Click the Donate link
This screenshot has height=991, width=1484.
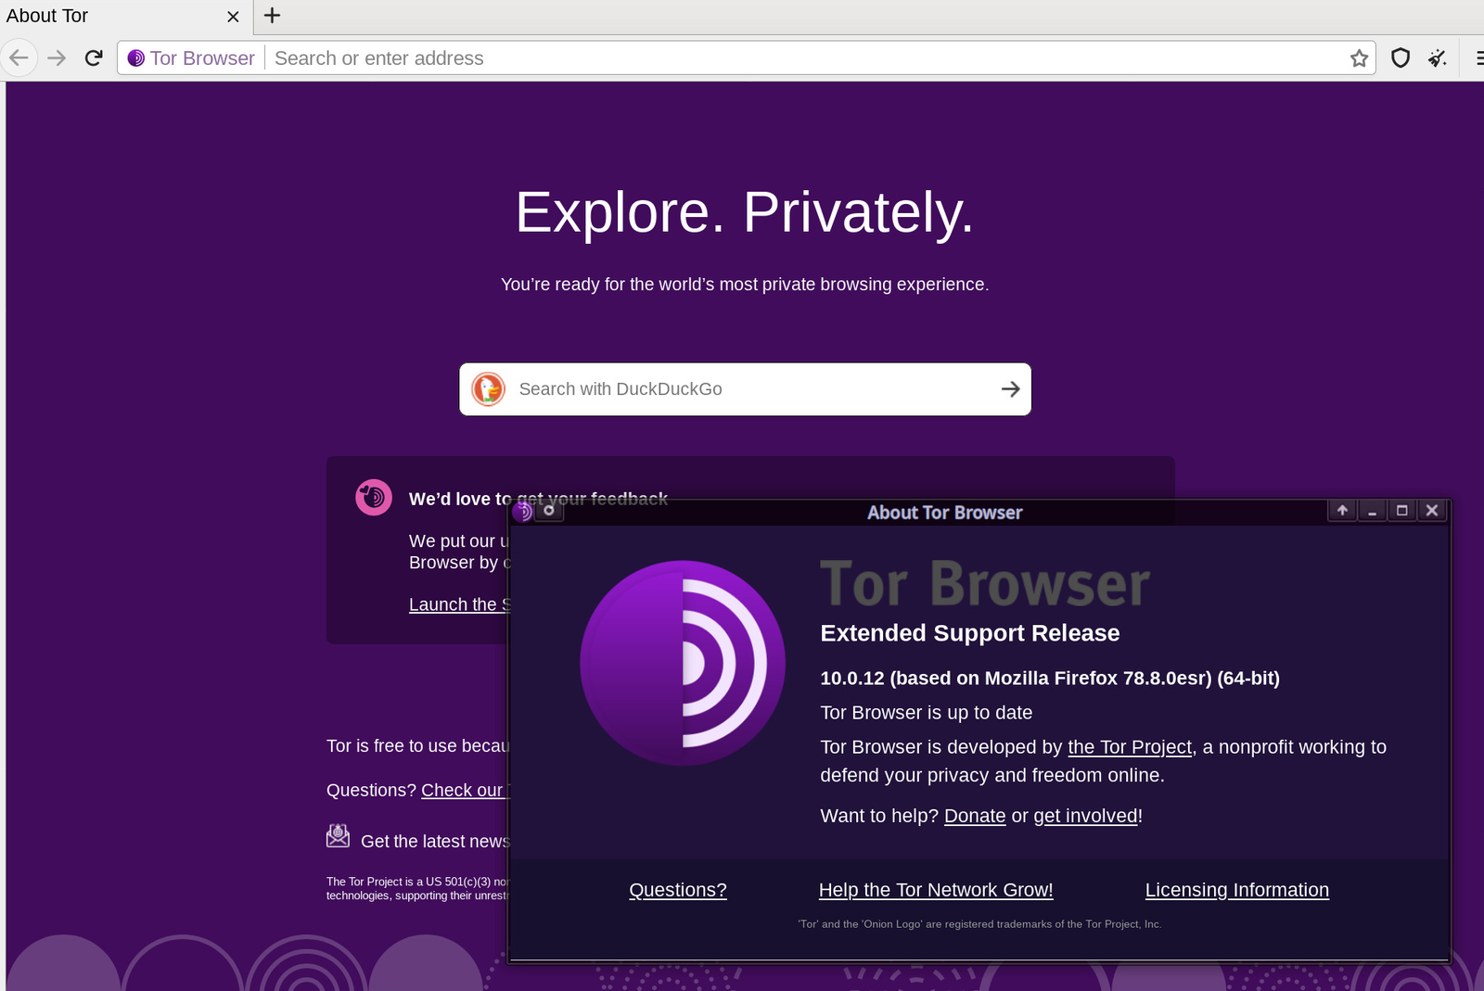[x=974, y=816]
